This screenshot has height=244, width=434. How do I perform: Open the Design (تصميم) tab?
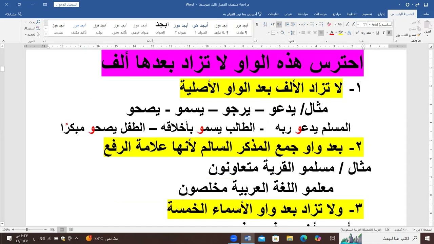[367, 14]
